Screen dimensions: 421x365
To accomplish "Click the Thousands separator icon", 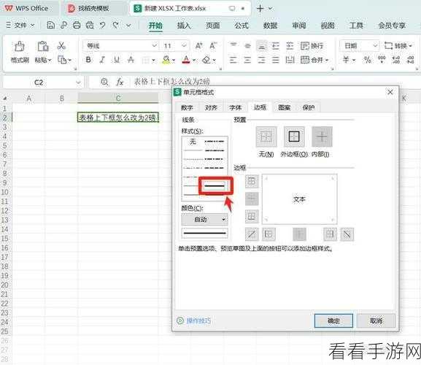I will pos(382,60).
